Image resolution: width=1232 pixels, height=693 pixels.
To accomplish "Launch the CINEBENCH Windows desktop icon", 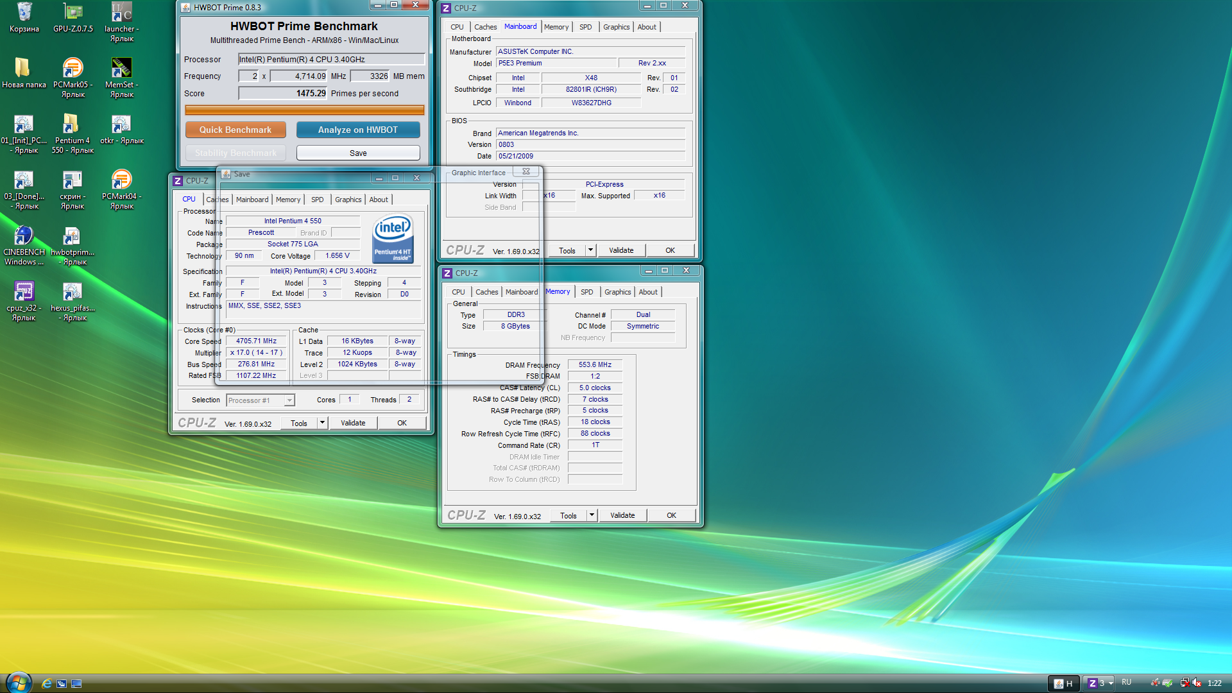I will [x=24, y=245].
